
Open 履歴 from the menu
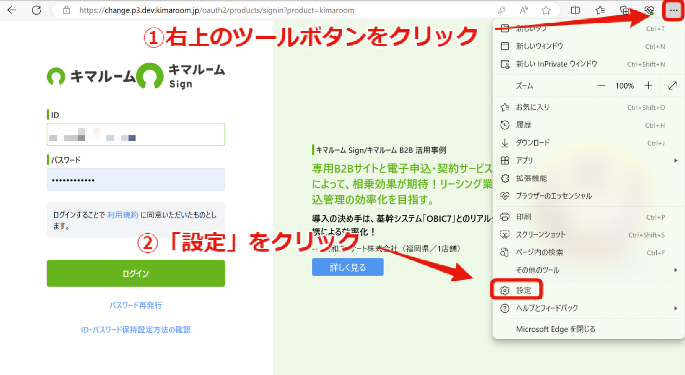(x=588, y=125)
